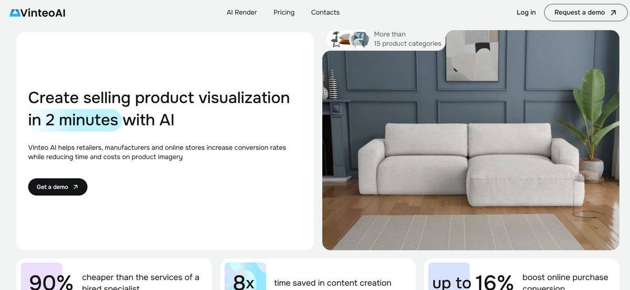
Task: Click the sofa room render image
Action: (x=471, y=140)
